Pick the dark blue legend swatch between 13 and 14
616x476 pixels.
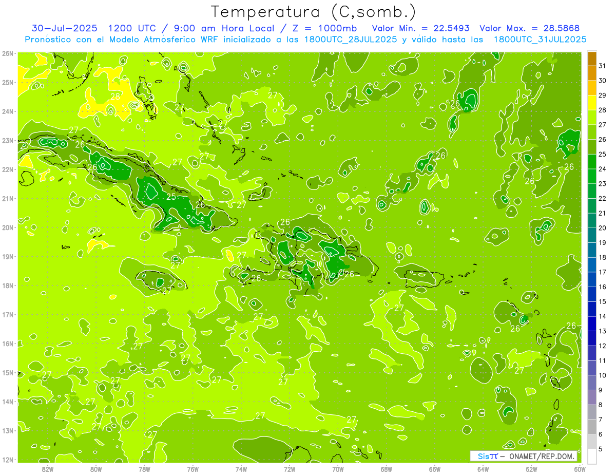pyautogui.click(x=592, y=323)
